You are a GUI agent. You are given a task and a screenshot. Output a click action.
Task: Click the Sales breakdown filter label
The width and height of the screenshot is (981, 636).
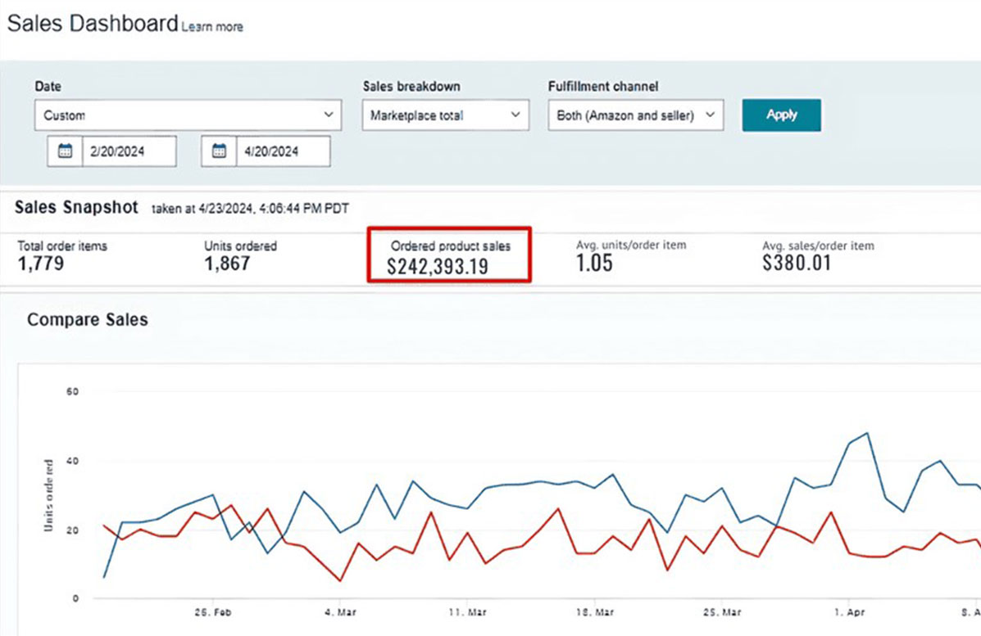pyautogui.click(x=411, y=86)
